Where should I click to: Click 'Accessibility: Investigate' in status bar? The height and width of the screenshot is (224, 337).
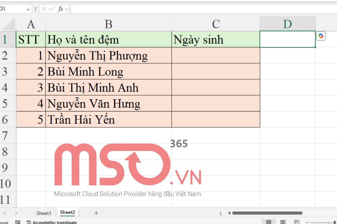(x=52, y=222)
